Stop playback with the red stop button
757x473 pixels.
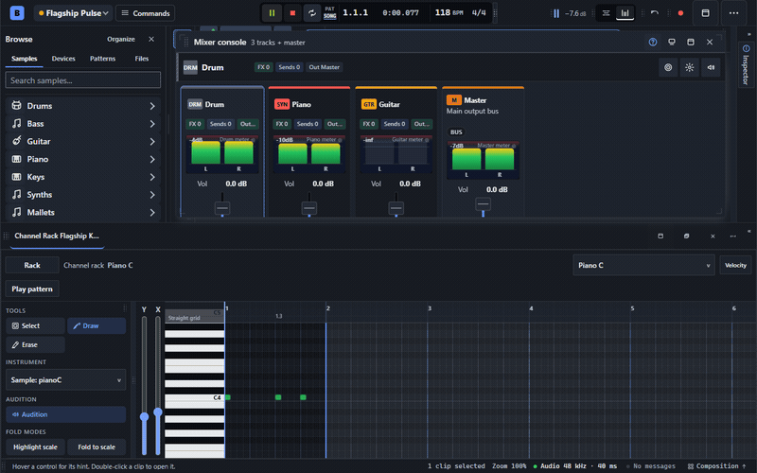[292, 13]
